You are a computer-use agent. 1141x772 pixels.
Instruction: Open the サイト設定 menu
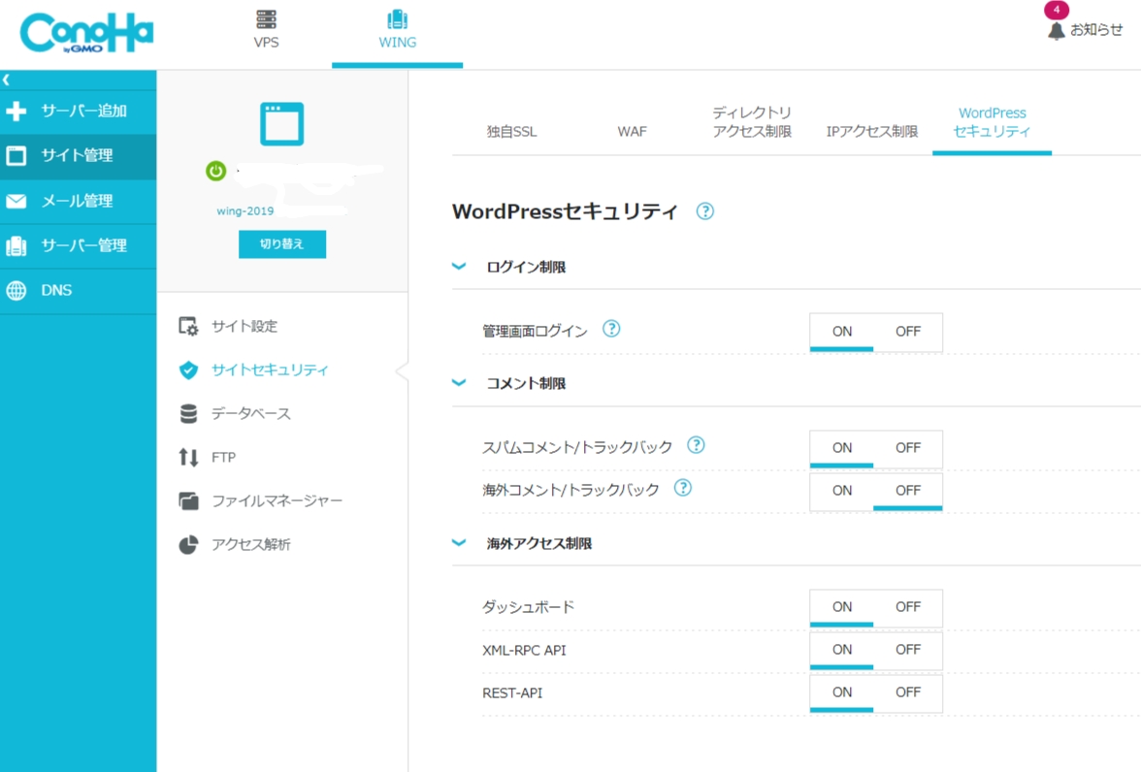244,326
